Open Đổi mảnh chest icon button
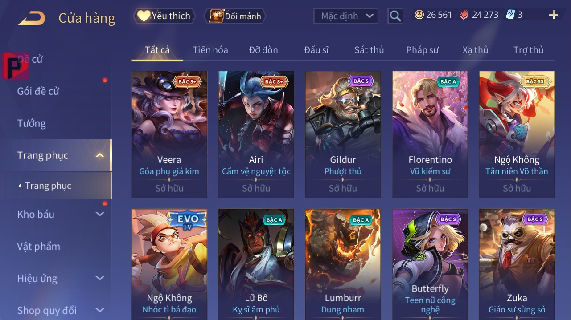Image resolution: width=571 pixels, height=320 pixels. pos(235,16)
